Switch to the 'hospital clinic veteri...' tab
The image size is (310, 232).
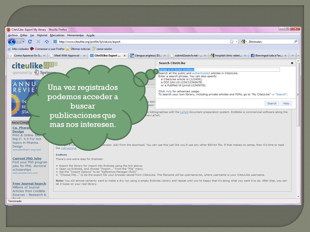[x=229, y=56]
